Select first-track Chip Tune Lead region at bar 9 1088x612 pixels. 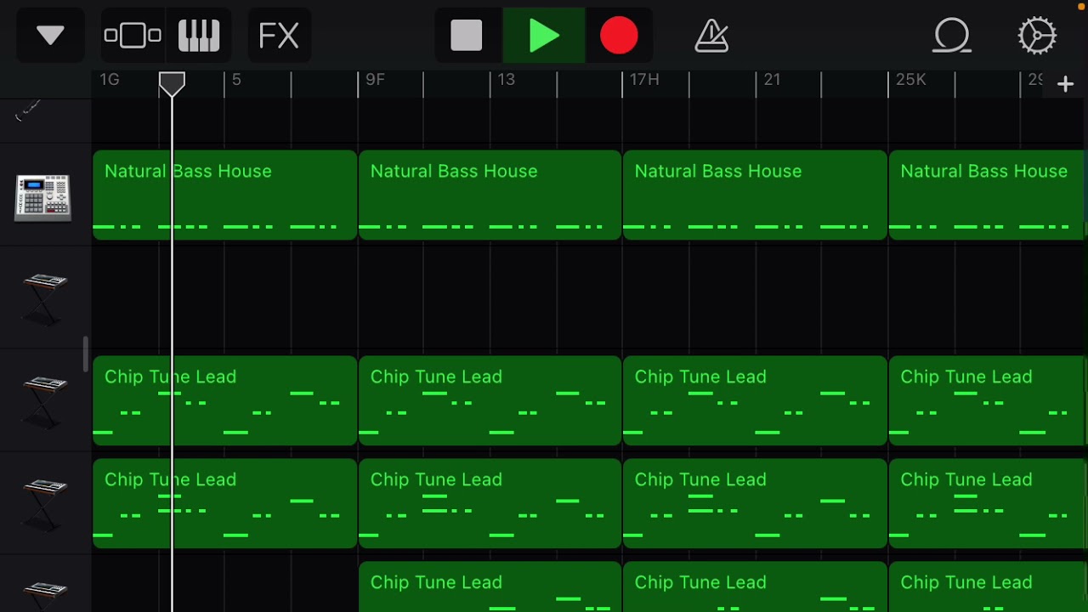pyautogui.click(x=490, y=400)
